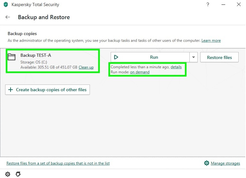Click the gear icon beside Manage storages
Image resolution: width=246 pixels, height=178 pixels.
[x=207, y=163]
